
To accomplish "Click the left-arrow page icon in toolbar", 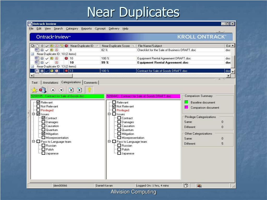I will pyautogui.click(x=71, y=90).
